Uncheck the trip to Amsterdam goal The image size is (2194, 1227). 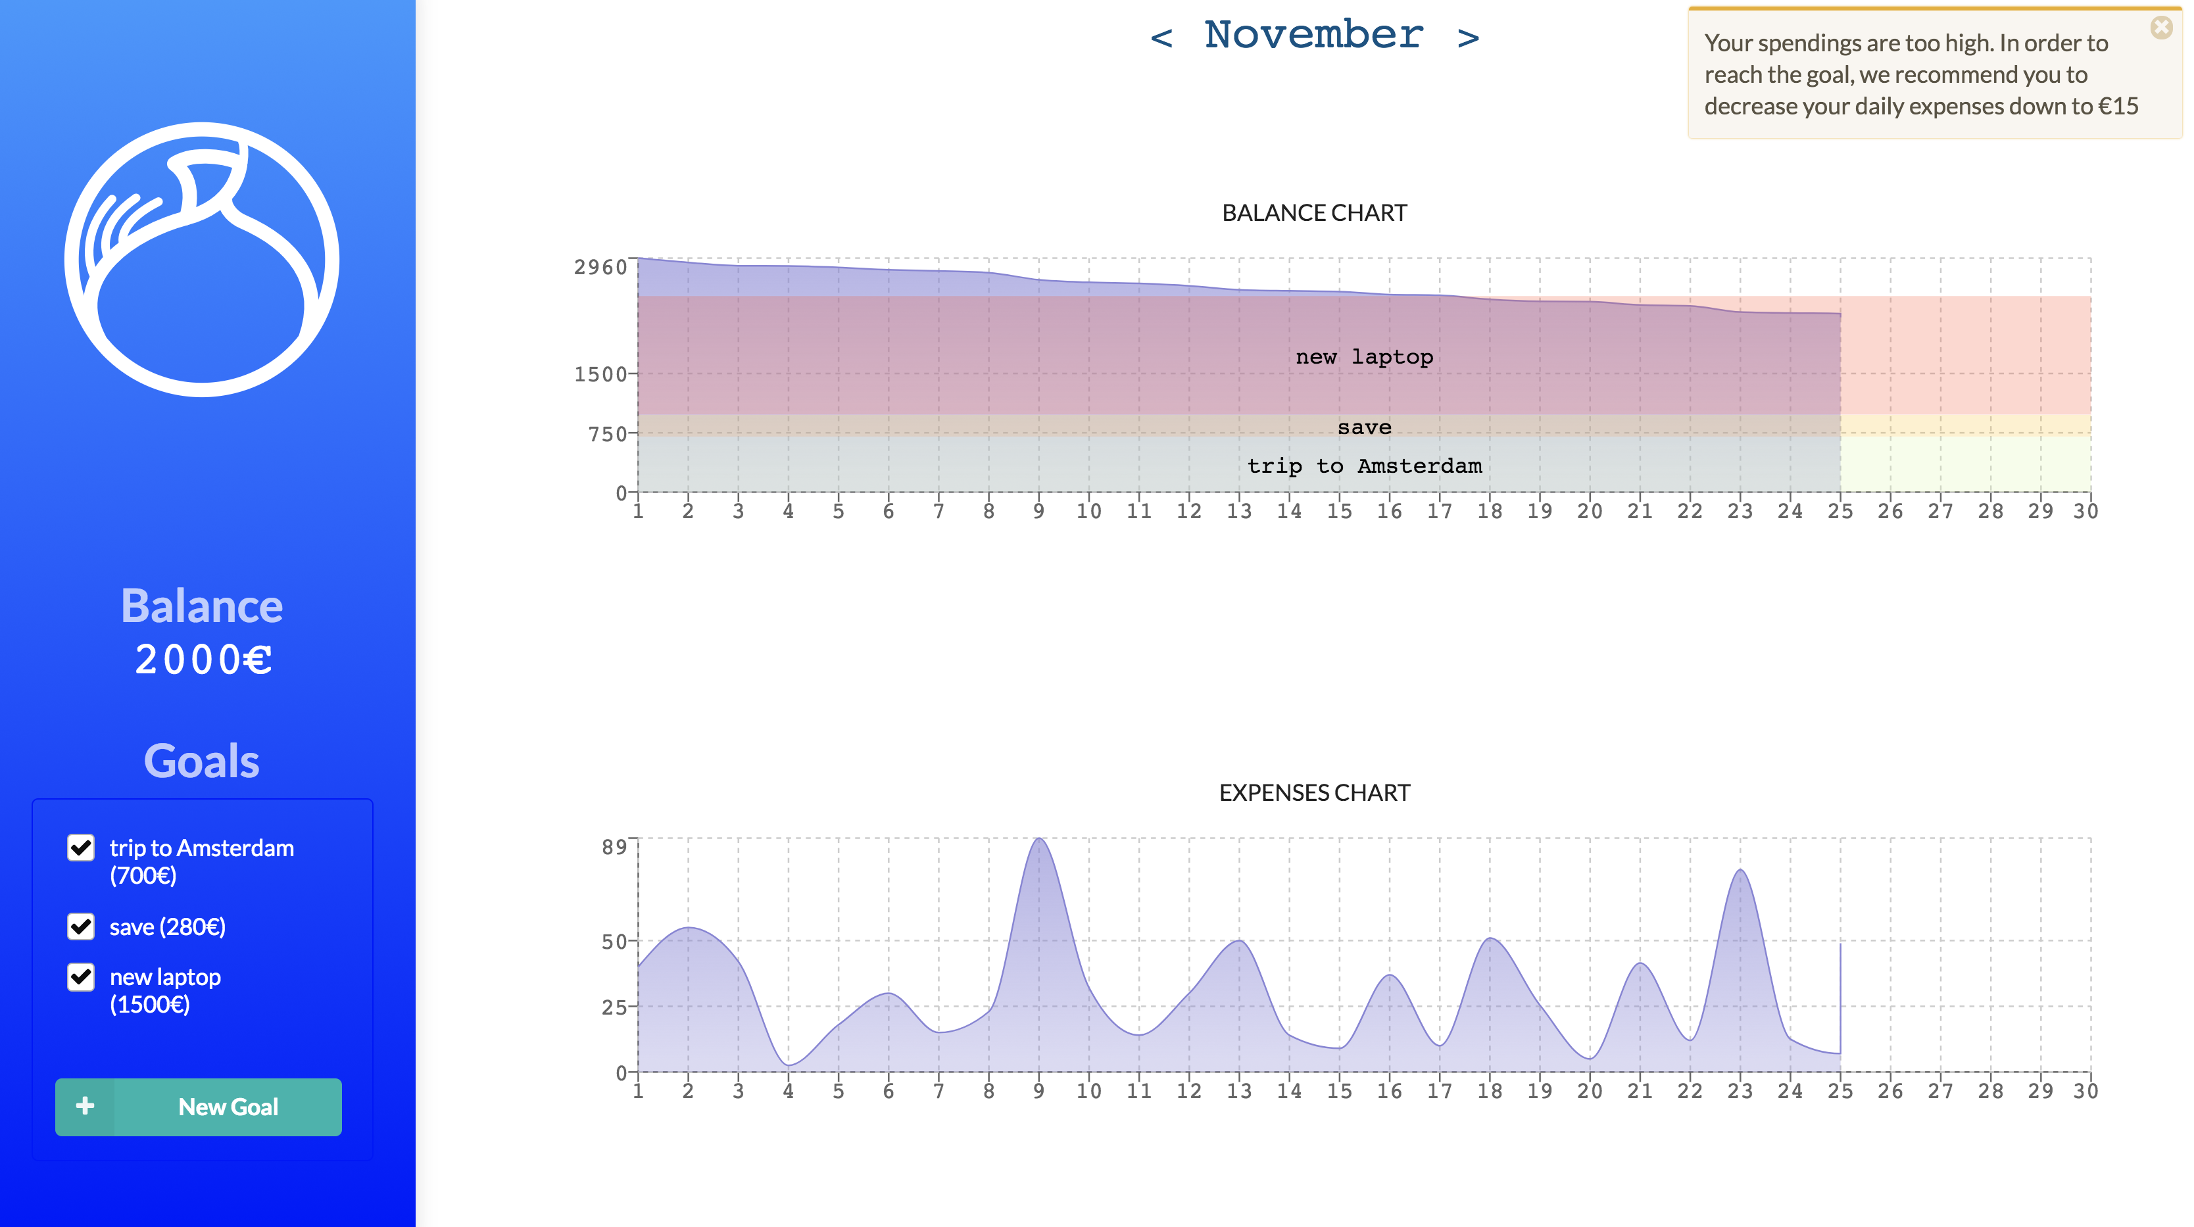(81, 847)
